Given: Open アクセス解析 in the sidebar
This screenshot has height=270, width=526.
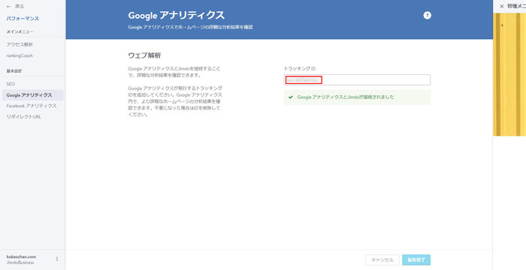Looking at the screenshot, I should [20, 44].
